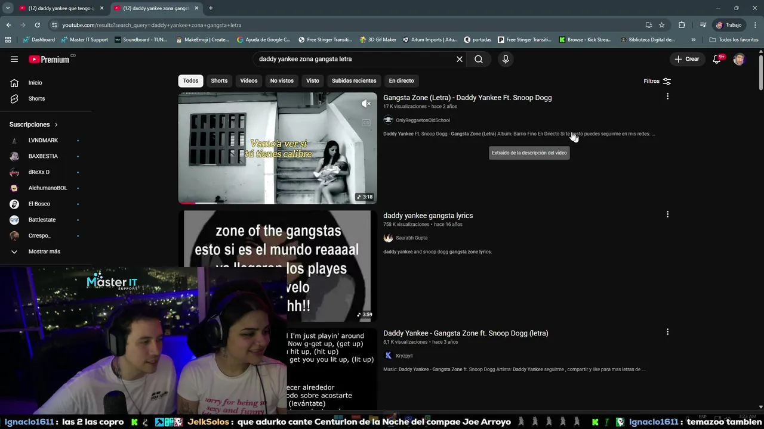764x429 pixels.
Task: Start voice search with the microphone
Action: click(x=506, y=59)
